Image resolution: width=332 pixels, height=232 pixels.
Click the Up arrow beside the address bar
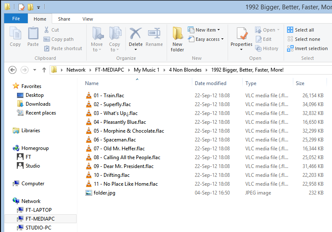44,70
